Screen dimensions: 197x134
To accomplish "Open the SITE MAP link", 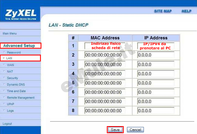I will click(x=163, y=11).
